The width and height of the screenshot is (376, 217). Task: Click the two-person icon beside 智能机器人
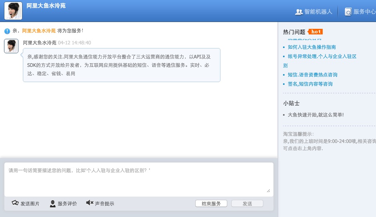coord(299,12)
